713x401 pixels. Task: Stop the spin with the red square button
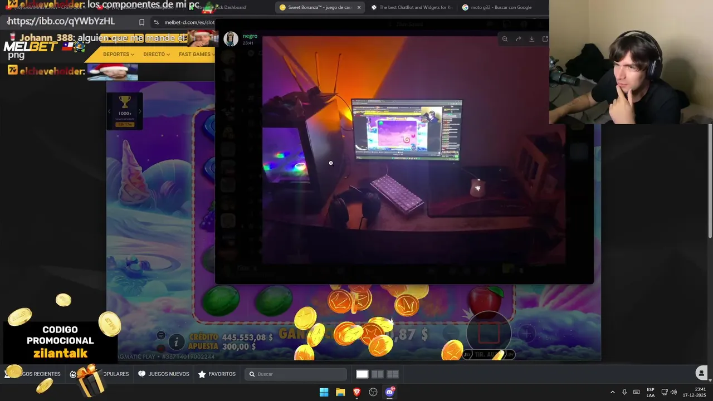(x=489, y=333)
